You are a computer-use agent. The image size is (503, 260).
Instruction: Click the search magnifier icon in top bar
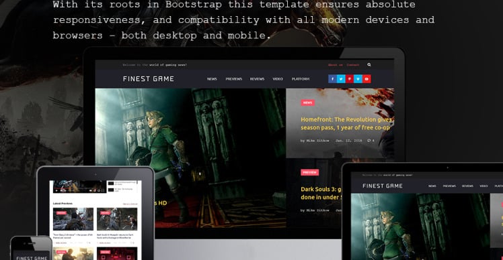click(369, 64)
